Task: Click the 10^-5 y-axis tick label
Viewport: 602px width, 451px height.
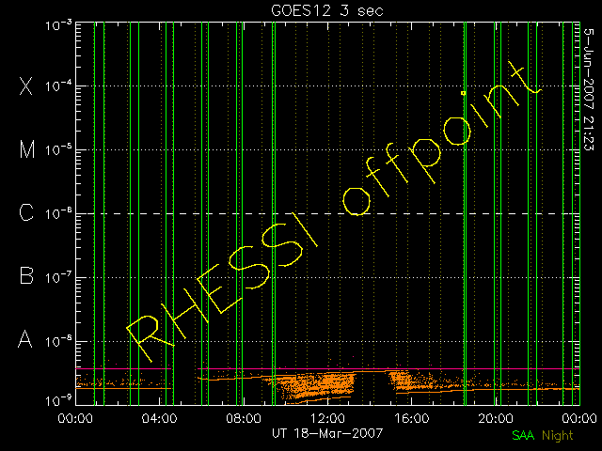Action: (x=58, y=149)
